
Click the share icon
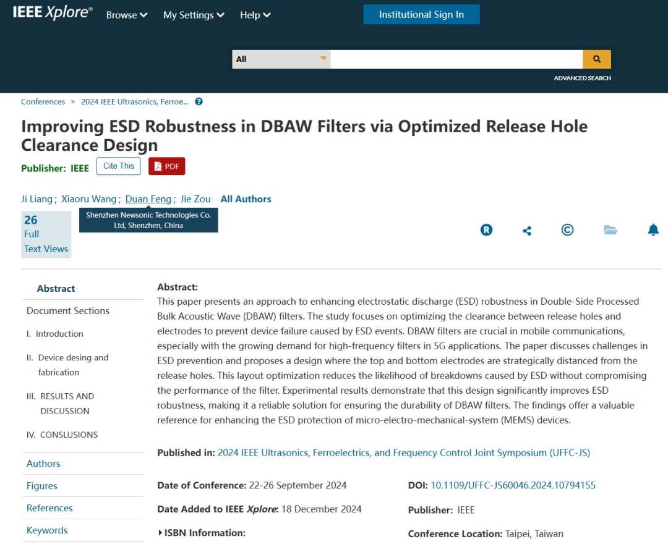[527, 231]
